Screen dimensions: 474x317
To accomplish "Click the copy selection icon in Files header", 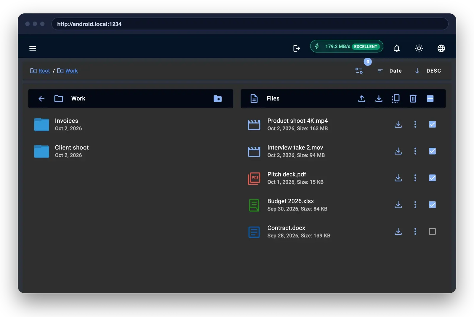I will tap(396, 98).
